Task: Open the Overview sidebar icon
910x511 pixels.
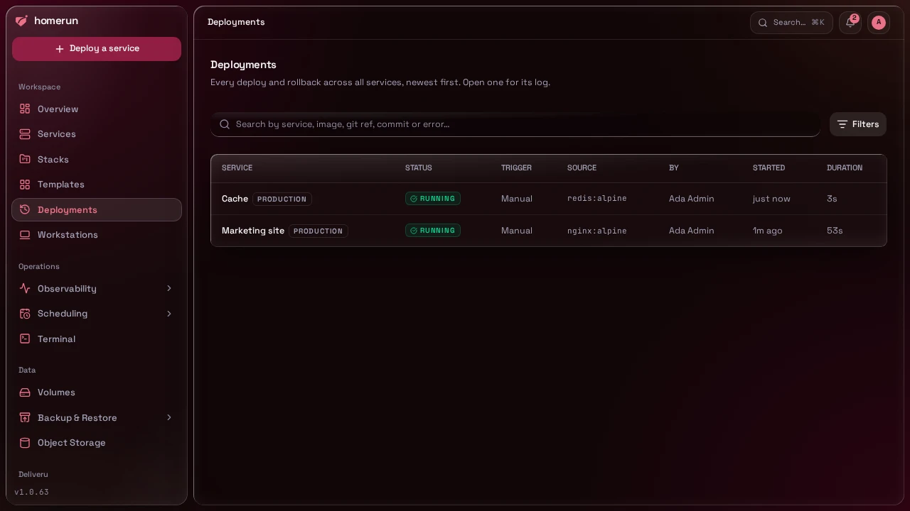Action: [25, 109]
